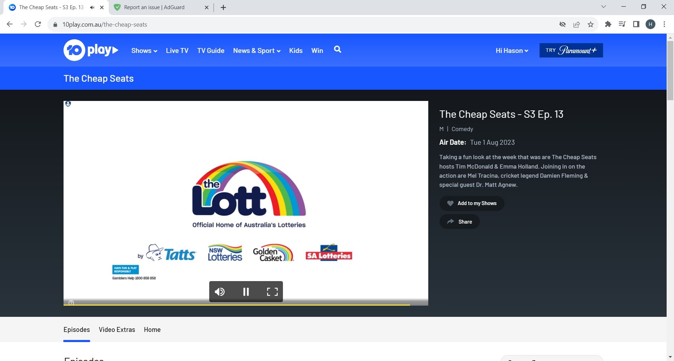Viewport: 674px width, 361px height.
Task: Expand the News & Sport dropdown
Action: pos(256,51)
